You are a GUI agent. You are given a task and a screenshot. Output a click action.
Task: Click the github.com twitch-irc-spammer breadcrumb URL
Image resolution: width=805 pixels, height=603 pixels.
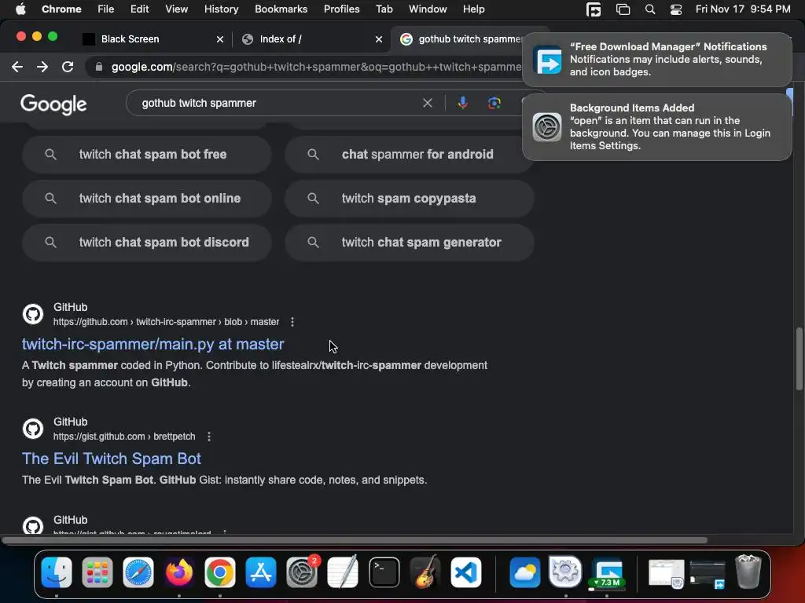167,322
